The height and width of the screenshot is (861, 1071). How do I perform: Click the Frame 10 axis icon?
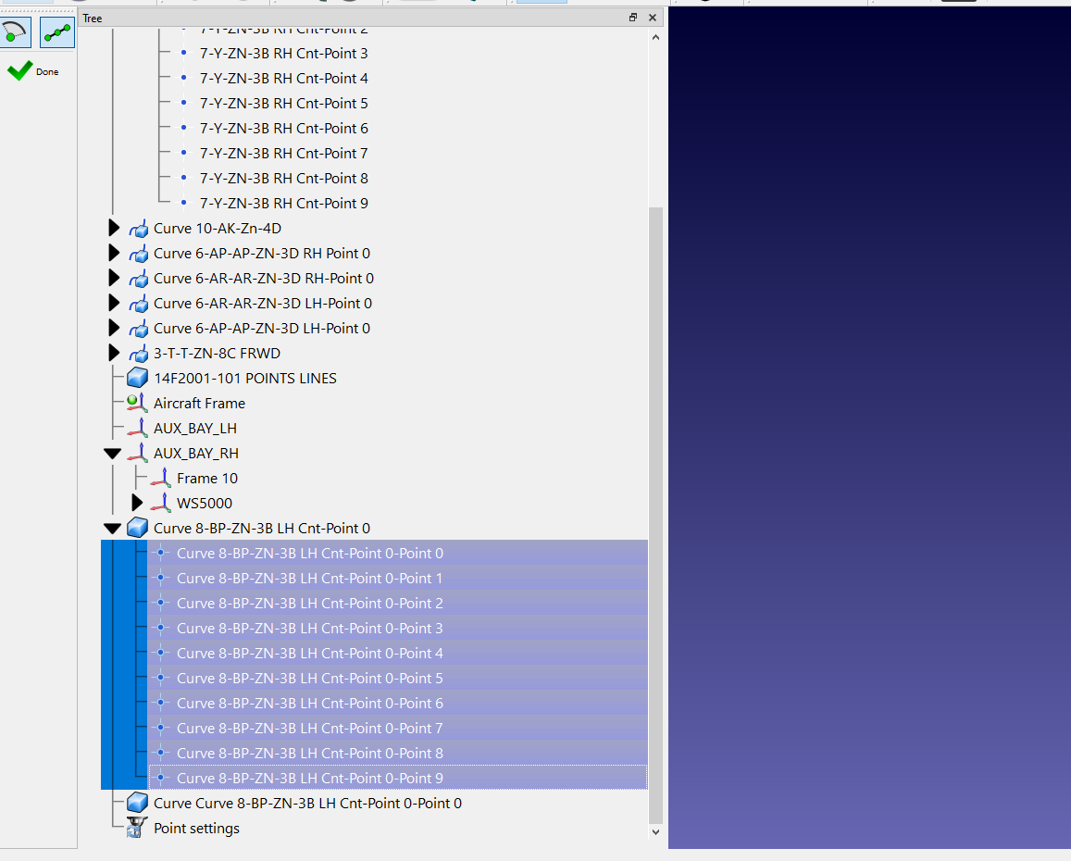point(161,478)
